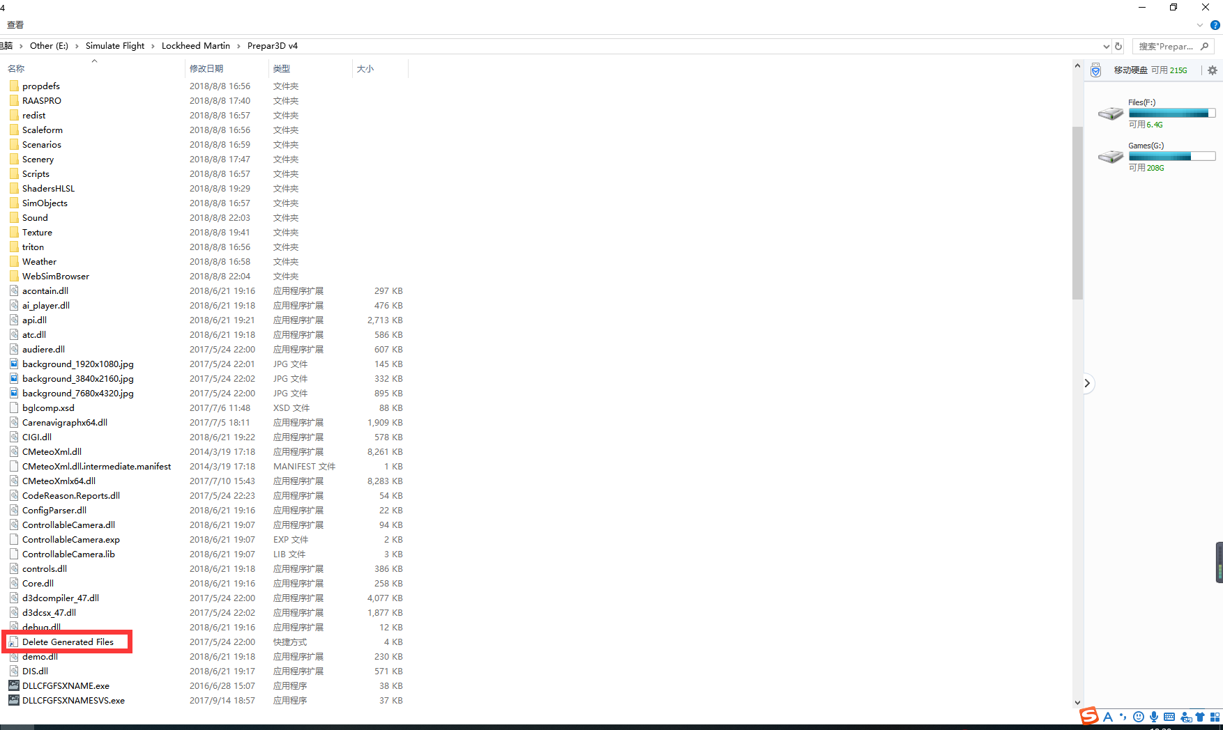Expand the ribbon chevron near help
1223x730 pixels.
tap(1200, 25)
